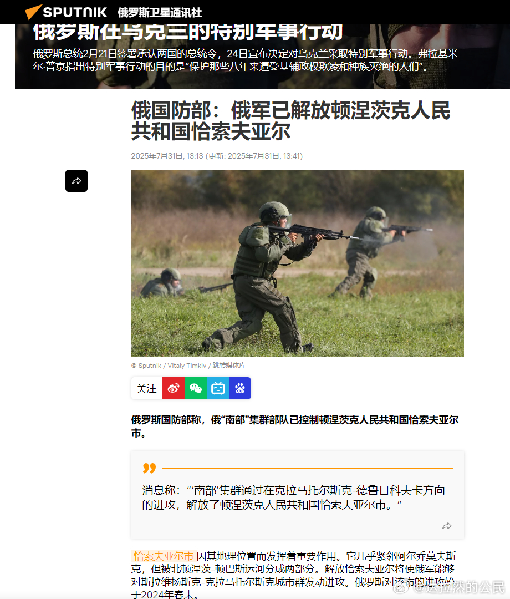
Task: Click the publication date 2025年7月31日
Action: 167,156
